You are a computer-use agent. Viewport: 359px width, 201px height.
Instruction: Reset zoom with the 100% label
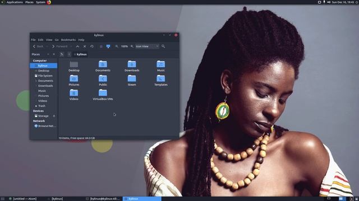click(x=125, y=46)
